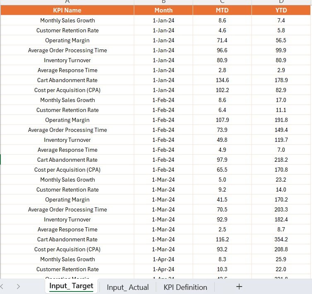Select YTD value 208.8

click(281, 249)
